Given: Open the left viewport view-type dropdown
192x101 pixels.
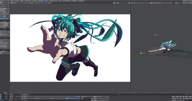Looking at the screenshot, I should 20,3.
